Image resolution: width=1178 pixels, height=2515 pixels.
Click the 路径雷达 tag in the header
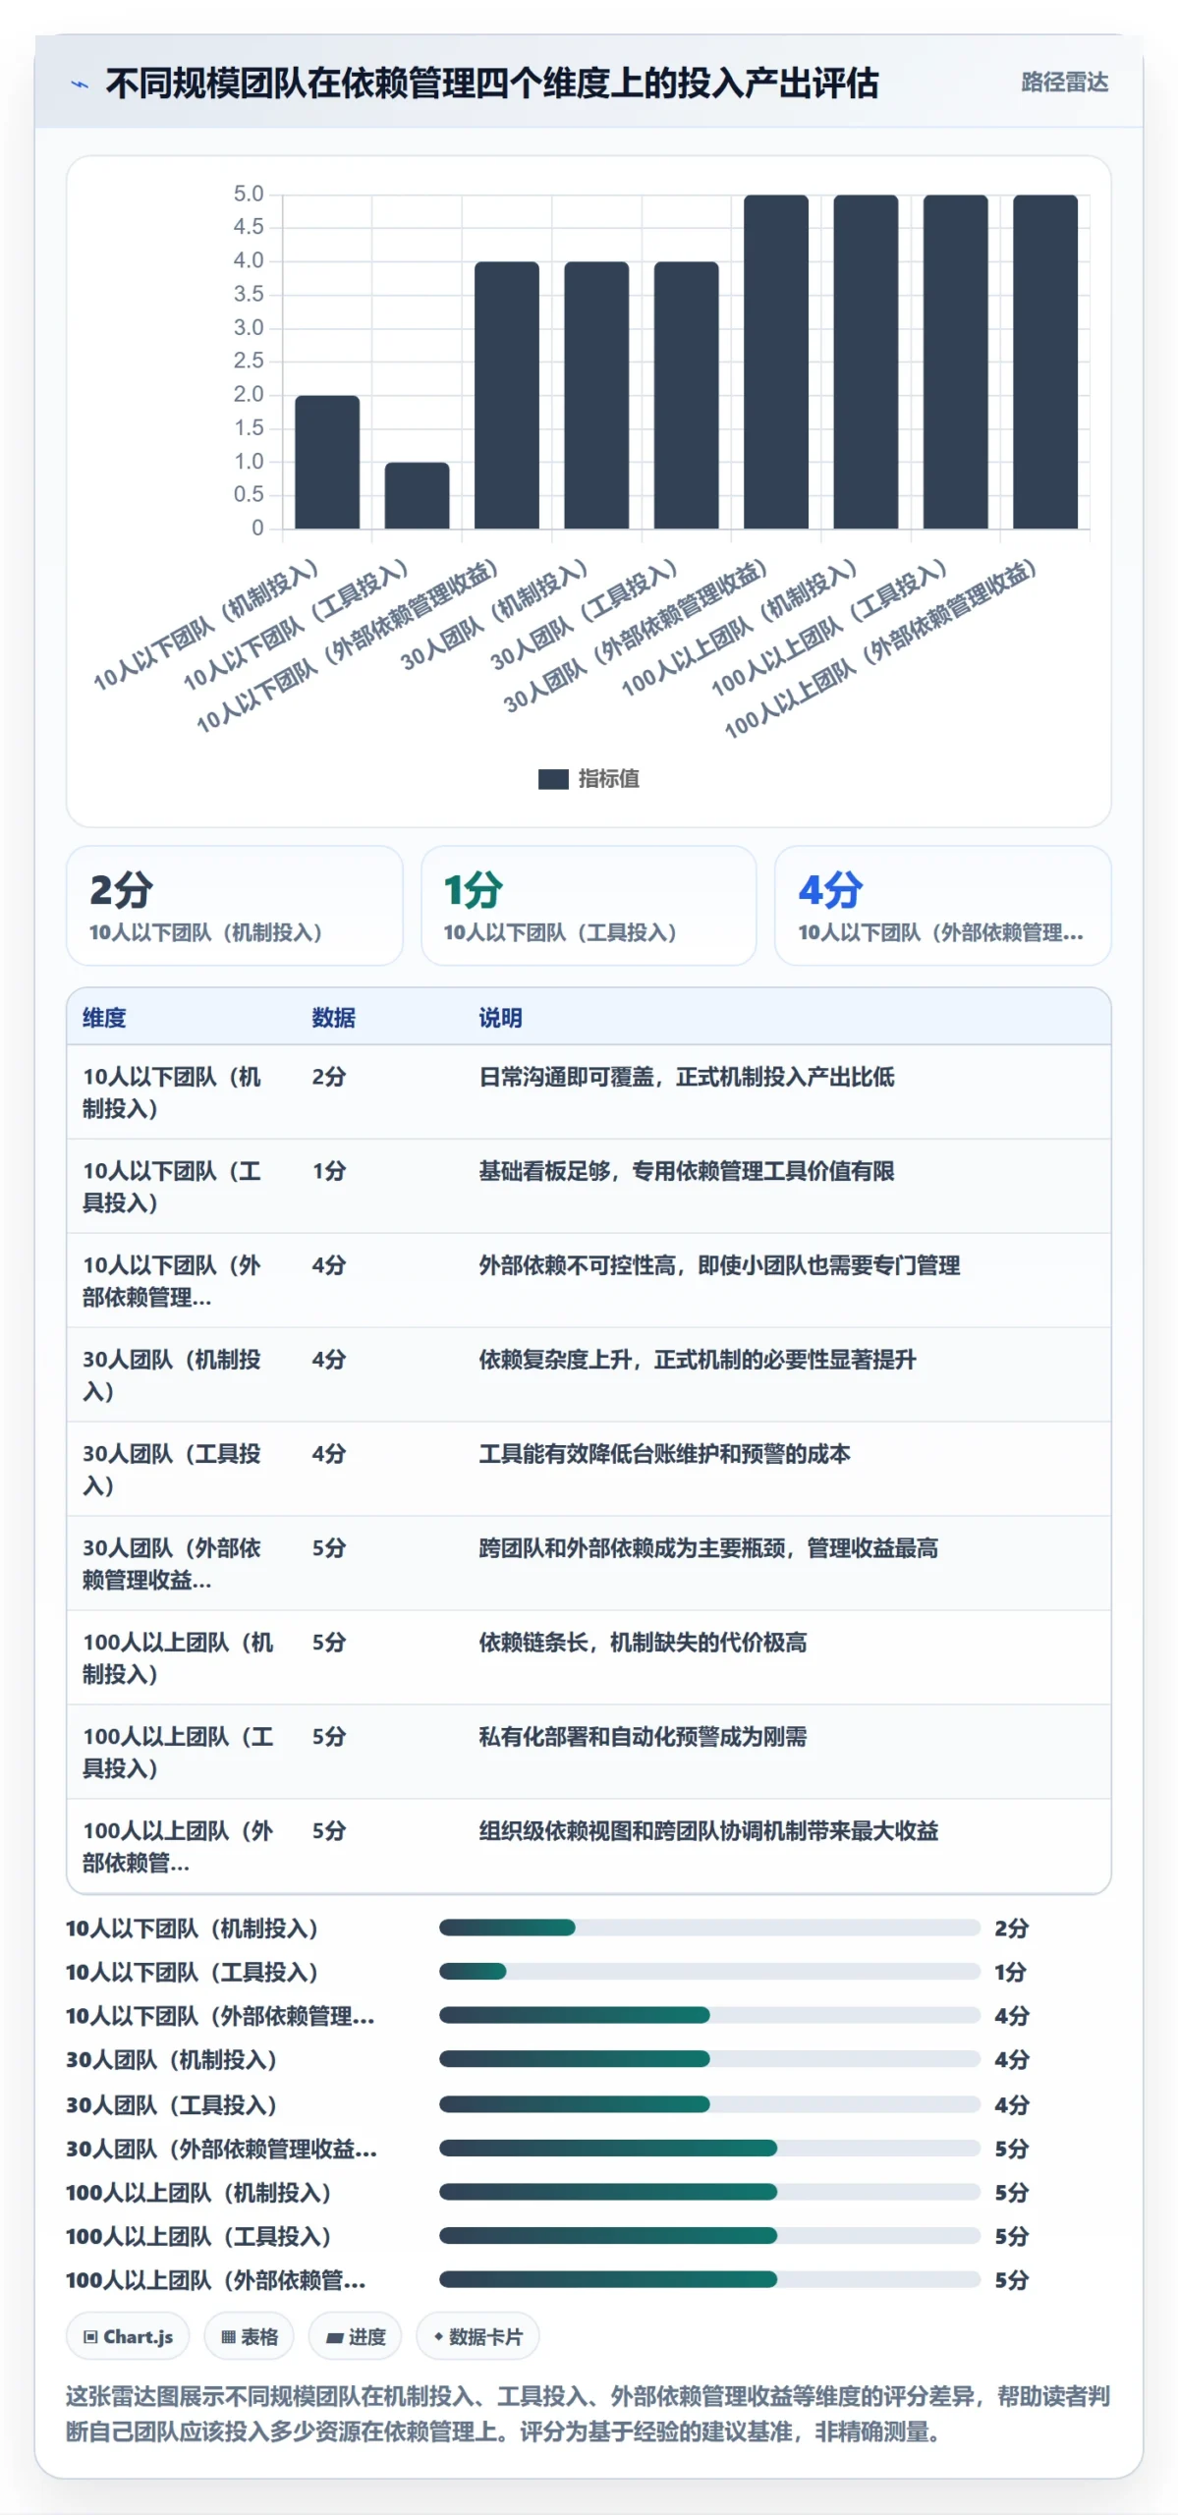(x=1064, y=83)
